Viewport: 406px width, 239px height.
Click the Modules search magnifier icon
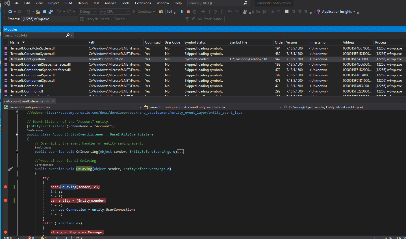click(68, 35)
